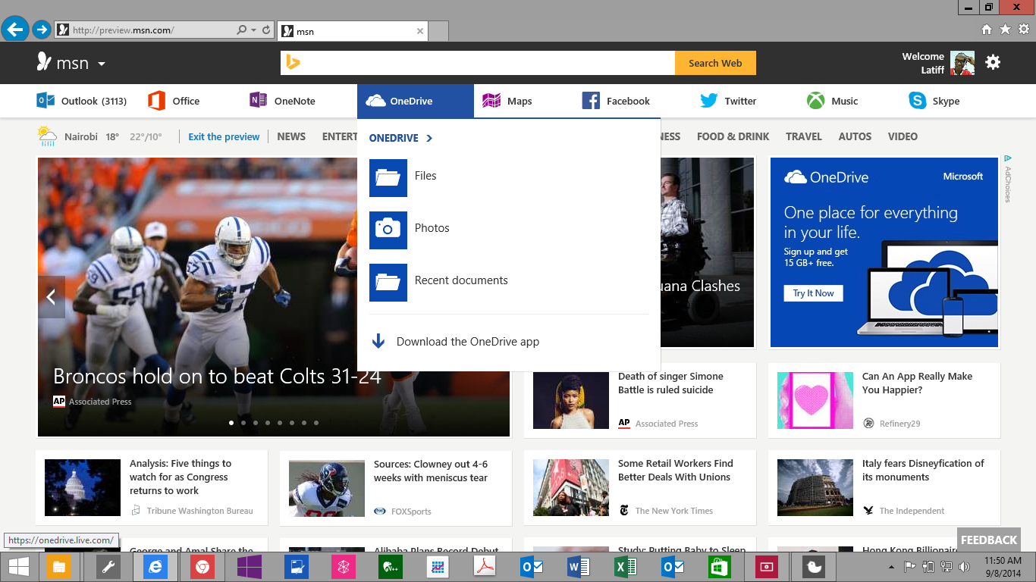1036x582 pixels.
Task: Open the AUTOS section
Action: pyautogui.click(x=855, y=136)
